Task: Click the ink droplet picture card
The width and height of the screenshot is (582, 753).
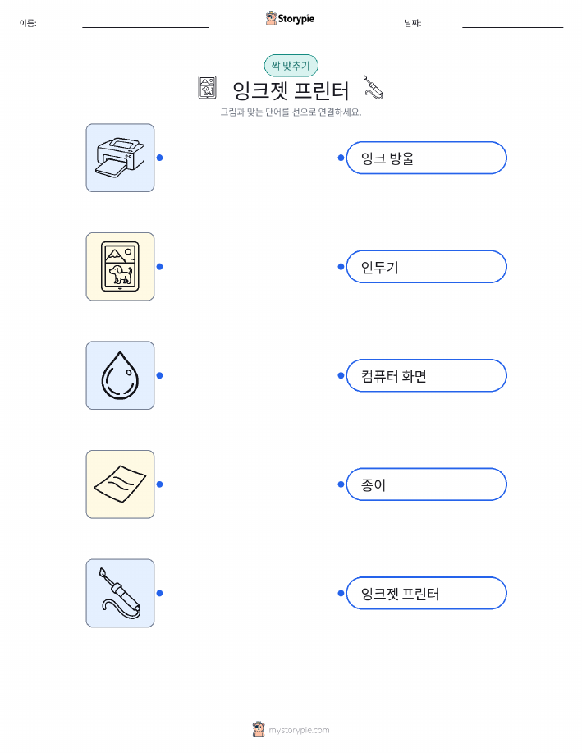Action: (x=120, y=375)
